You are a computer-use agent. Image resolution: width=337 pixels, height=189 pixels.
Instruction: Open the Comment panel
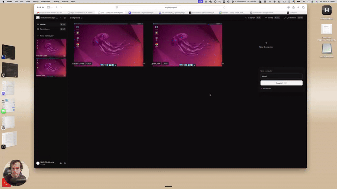tap(293, 18)
